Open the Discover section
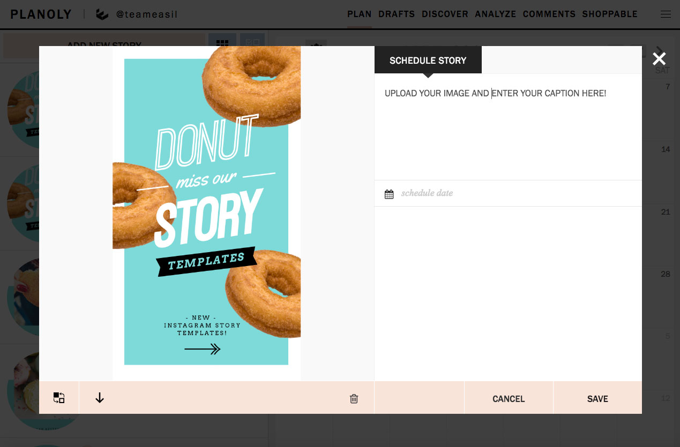Image resolution: width=680 pixels, height=447 pixels. 445,14
